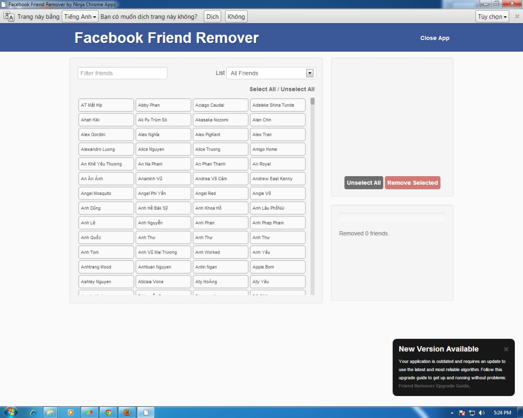The width and height of the screenshot is (523, 418).
Task: Select friend Andrew East Kenny
Action: (278, 178)
